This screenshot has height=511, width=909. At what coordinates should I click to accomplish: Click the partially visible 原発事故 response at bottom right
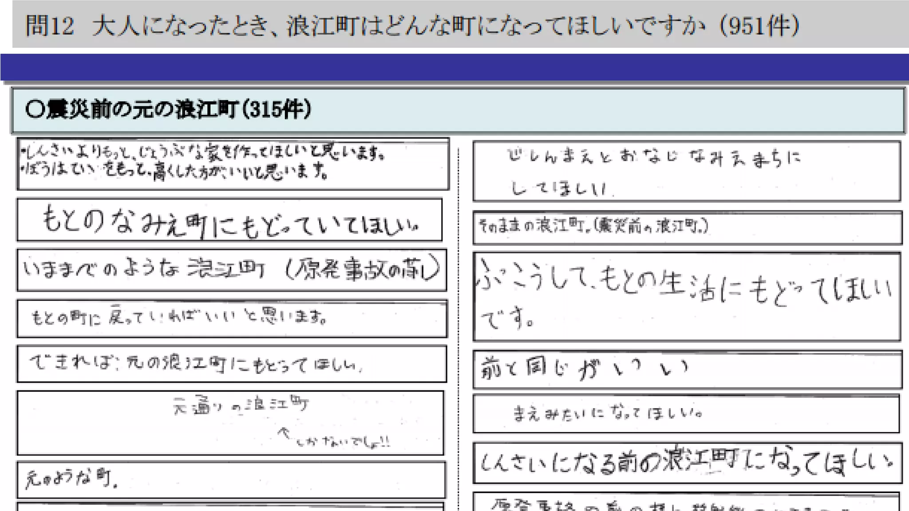click(x=686, y=503)
